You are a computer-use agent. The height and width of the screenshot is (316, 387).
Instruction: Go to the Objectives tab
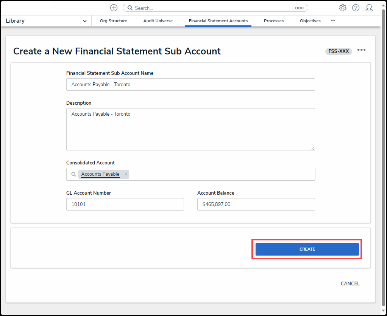310,21
